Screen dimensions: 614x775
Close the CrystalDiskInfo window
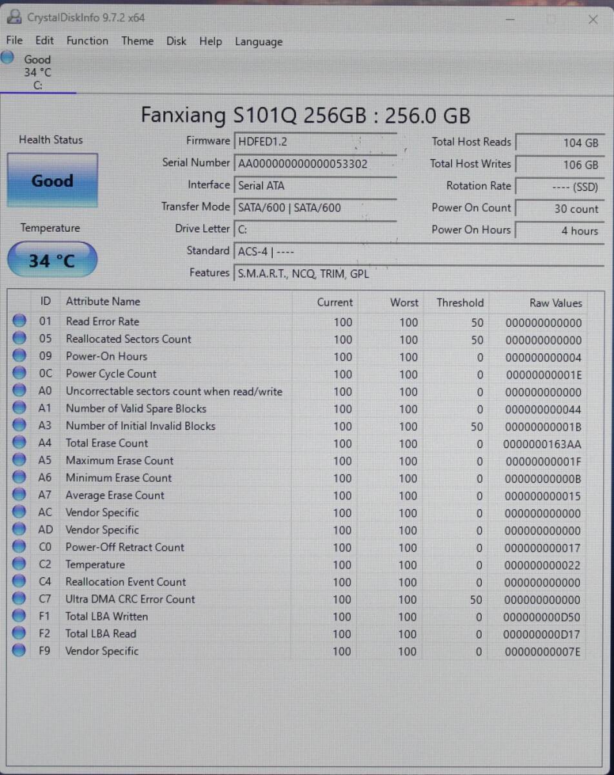[593, 20]
